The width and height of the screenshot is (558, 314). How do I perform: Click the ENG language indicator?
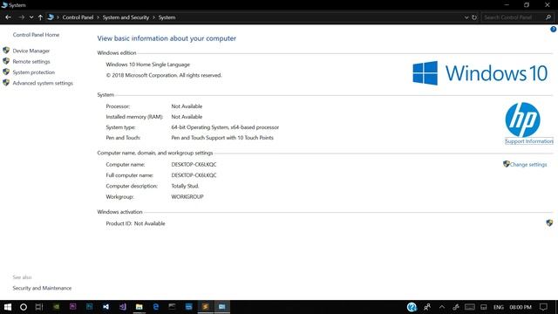(499, 307)
